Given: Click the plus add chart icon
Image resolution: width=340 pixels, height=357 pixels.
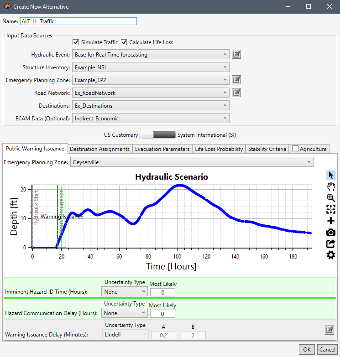Looking at the screenshot, I should coord(331,221).
